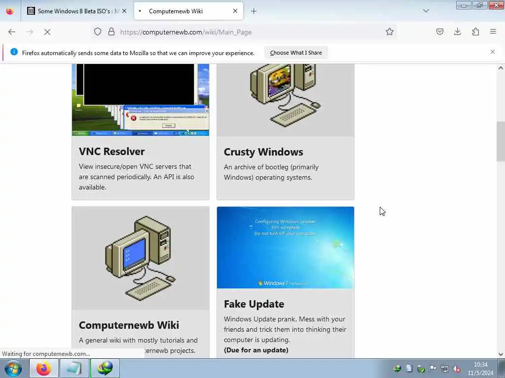Click the Crusty Windows computer image
This screenshot has height=378, width=505.
pos(286,99)
